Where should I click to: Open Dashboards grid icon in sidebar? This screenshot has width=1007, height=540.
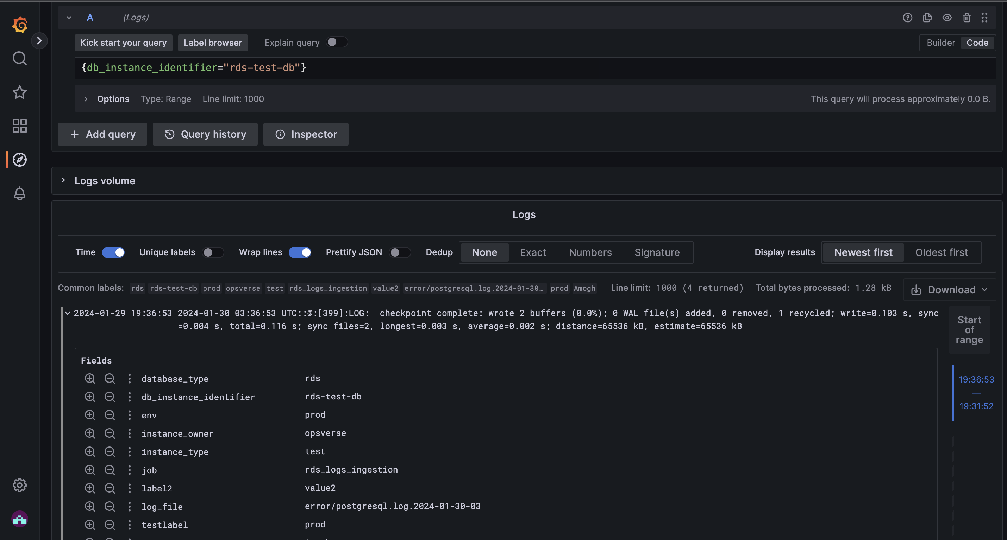pos(20,126)
